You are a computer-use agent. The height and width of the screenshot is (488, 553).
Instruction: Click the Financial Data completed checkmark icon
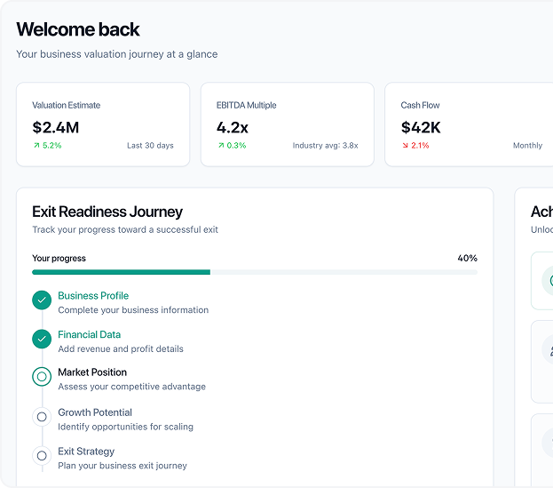[42, 339]
